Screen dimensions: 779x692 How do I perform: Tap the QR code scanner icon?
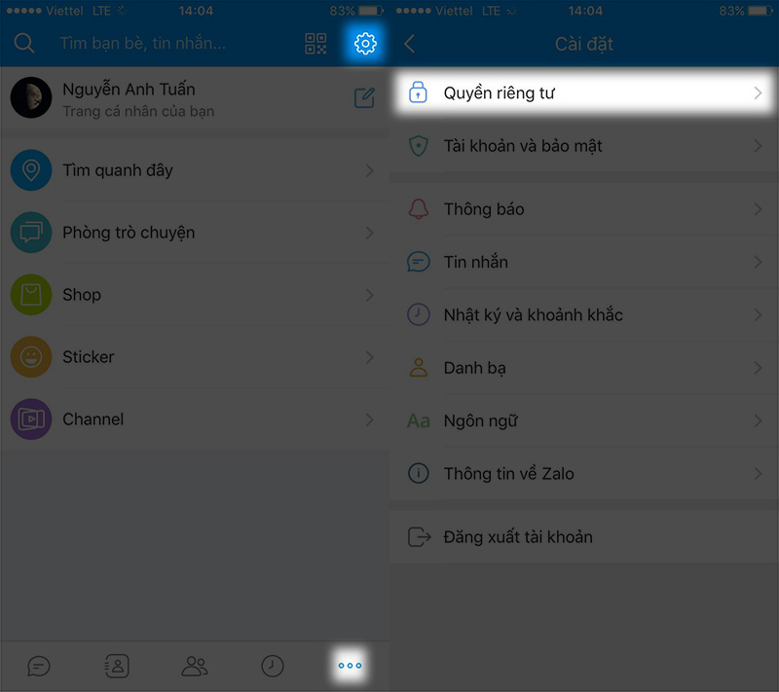[x=315, y=43]
